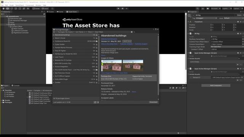Click download icon on Lean Touch row
The image size is (244, 137).
[x=96, y=57]
